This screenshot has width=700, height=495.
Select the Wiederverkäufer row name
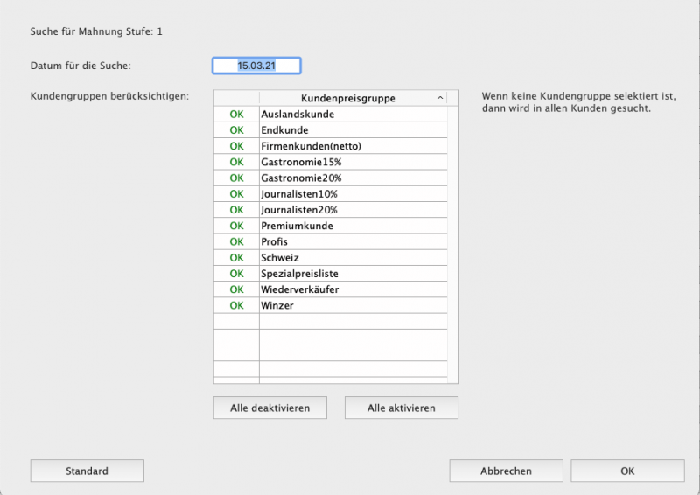tap(353, 289)
